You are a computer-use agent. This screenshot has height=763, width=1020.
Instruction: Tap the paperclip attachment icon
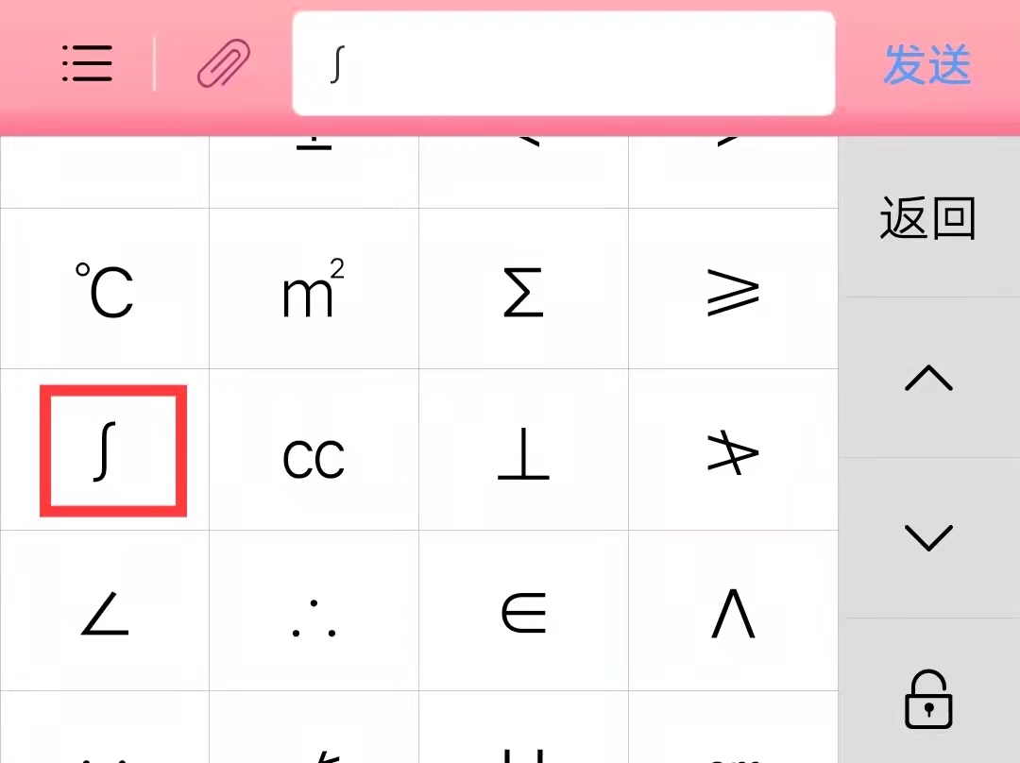(x=224, y=63)
